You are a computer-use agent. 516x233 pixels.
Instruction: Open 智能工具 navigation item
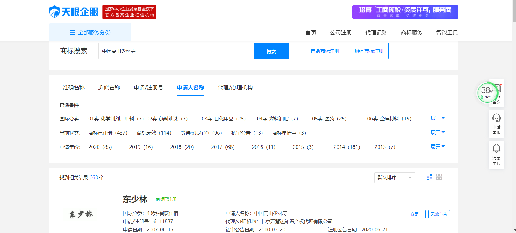pos(447,32)
